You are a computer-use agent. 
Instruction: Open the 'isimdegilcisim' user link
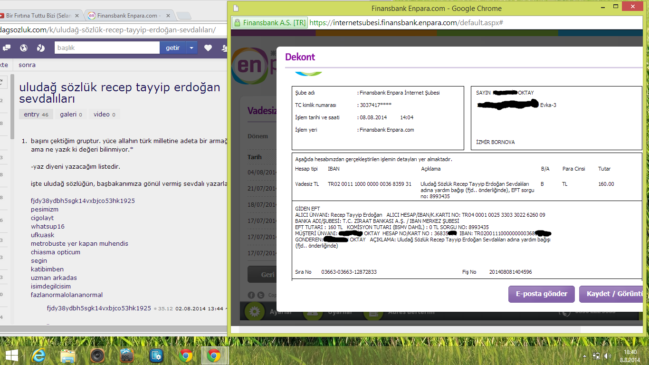click(51, 286)
